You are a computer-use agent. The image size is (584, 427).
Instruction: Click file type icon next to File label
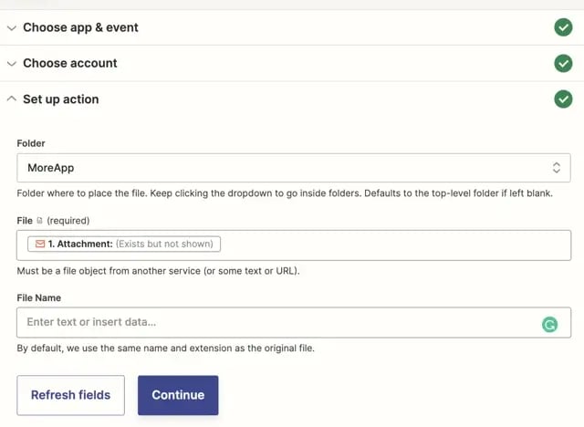click(40, 221)
